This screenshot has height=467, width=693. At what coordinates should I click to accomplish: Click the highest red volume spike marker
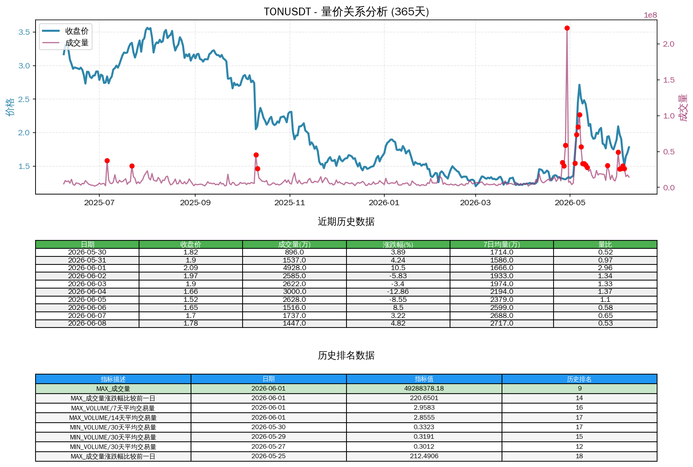tap(567, 28)
